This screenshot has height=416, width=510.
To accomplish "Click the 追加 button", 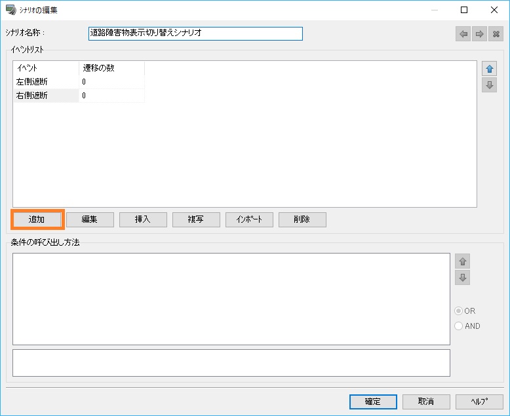I will [37, 219].
